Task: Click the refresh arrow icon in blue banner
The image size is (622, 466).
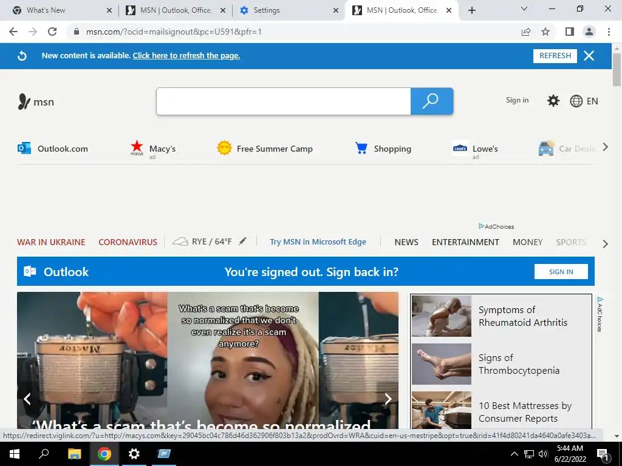Action: pos(22,56)
